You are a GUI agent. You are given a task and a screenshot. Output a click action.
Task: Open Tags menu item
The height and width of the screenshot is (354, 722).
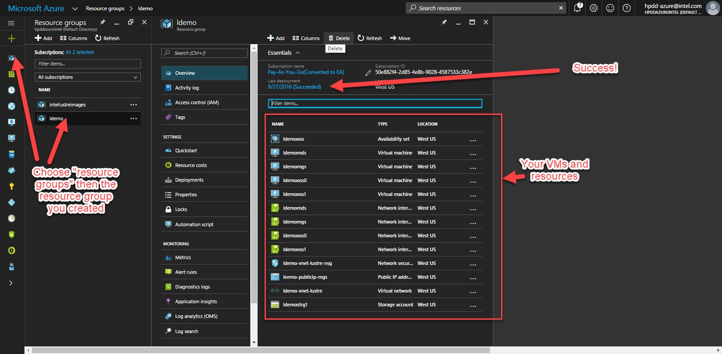pos(204,117)
